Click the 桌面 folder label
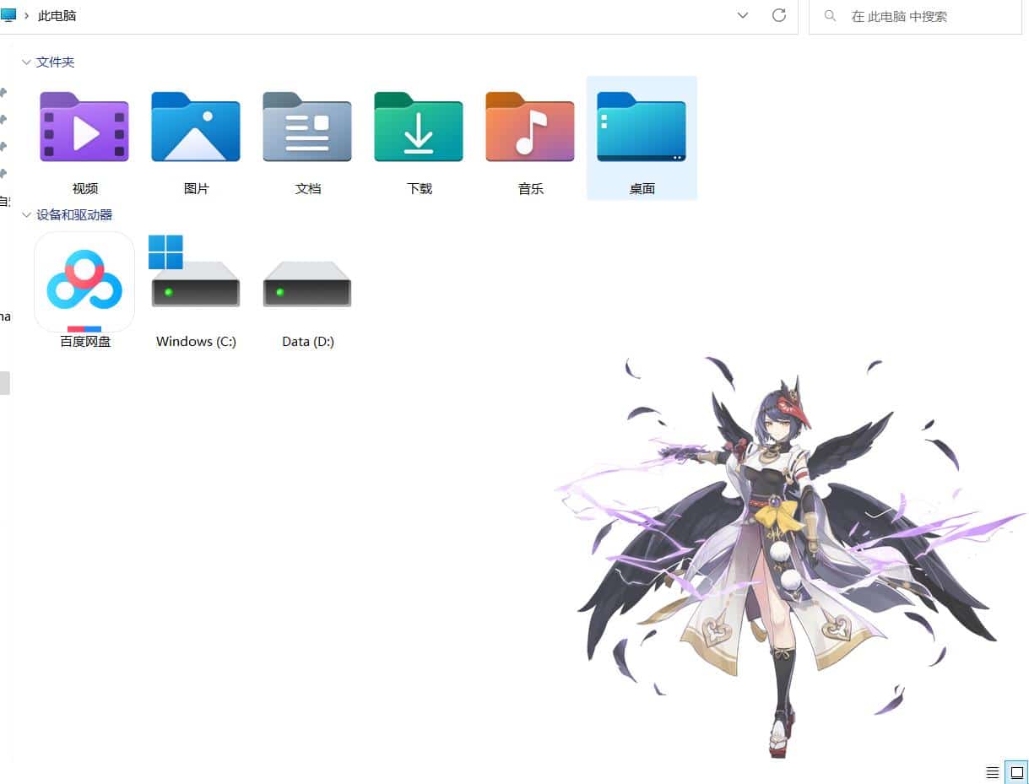Screen dimensions: 1029x784 click(642, 188)
